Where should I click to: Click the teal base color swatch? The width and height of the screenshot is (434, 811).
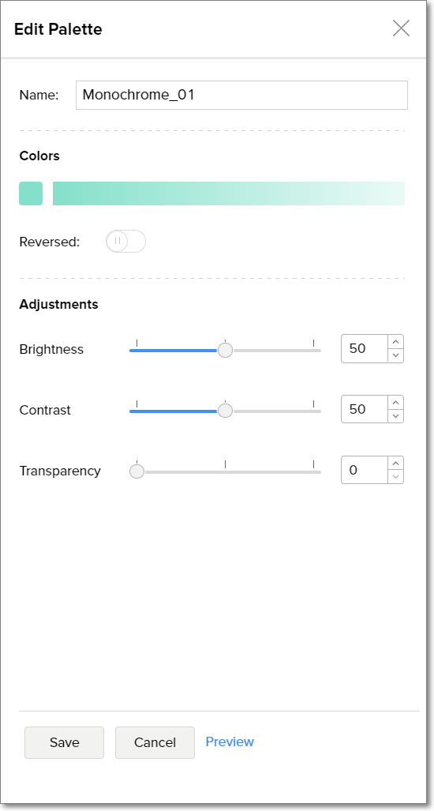[x=31, y=193]
